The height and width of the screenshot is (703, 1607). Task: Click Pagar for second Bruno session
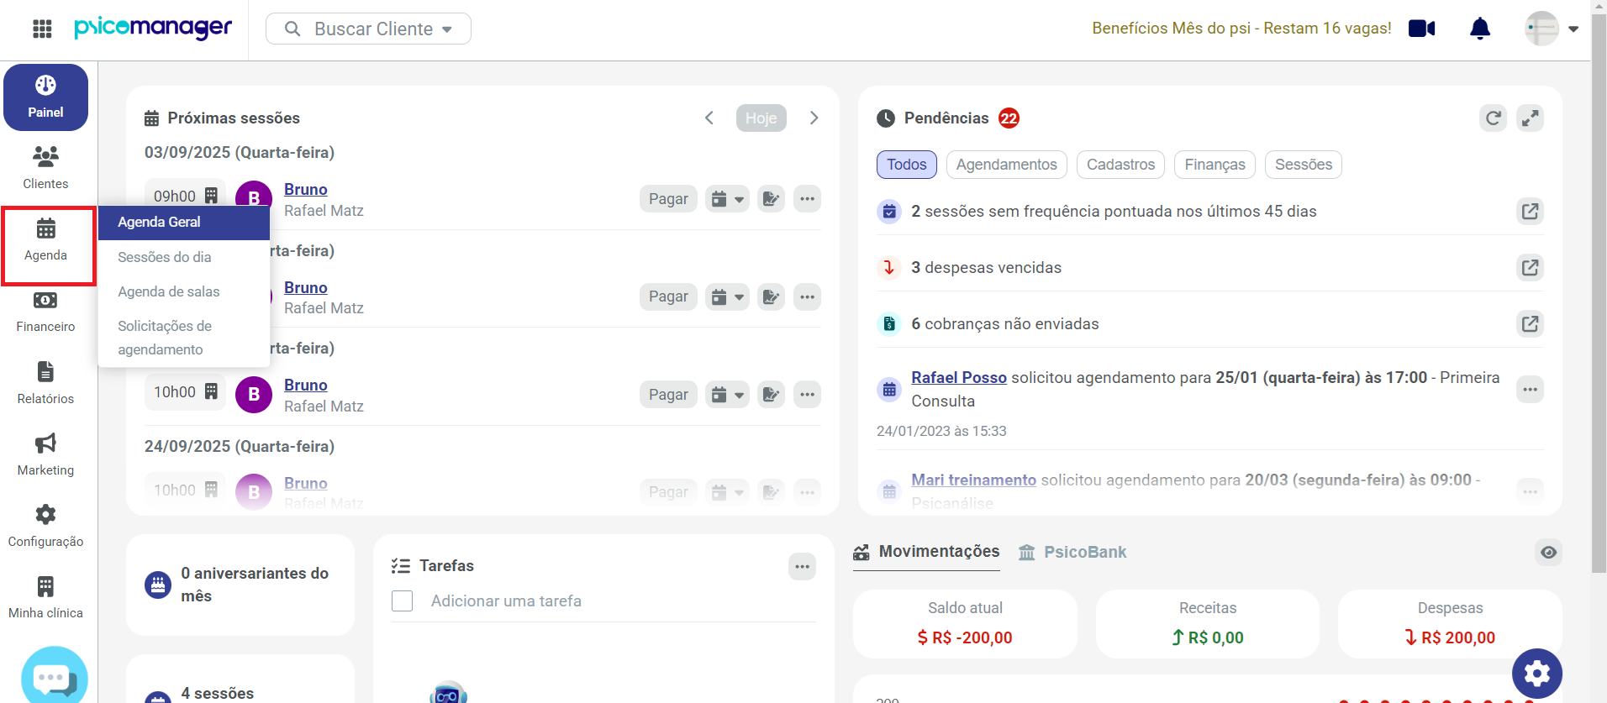coord(668,296)
